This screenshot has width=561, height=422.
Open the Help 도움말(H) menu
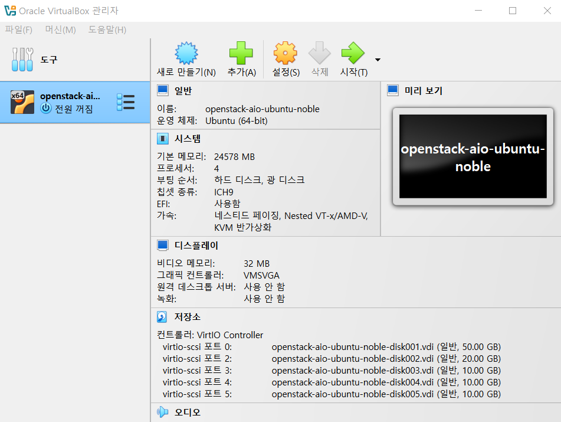click(107, 30)
